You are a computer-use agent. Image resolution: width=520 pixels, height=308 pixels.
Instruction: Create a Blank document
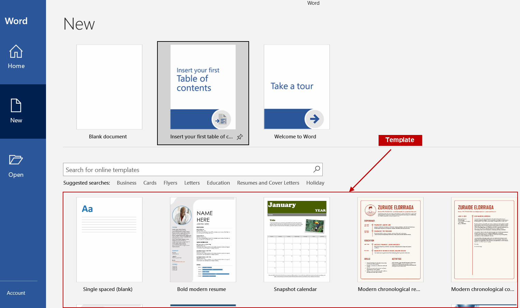(109, 87)
